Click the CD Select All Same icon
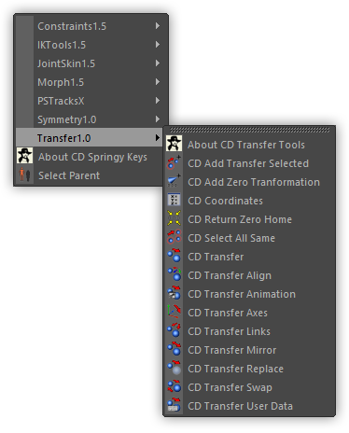The width and height of the screenshot is (349, 433). pos(174,238)
